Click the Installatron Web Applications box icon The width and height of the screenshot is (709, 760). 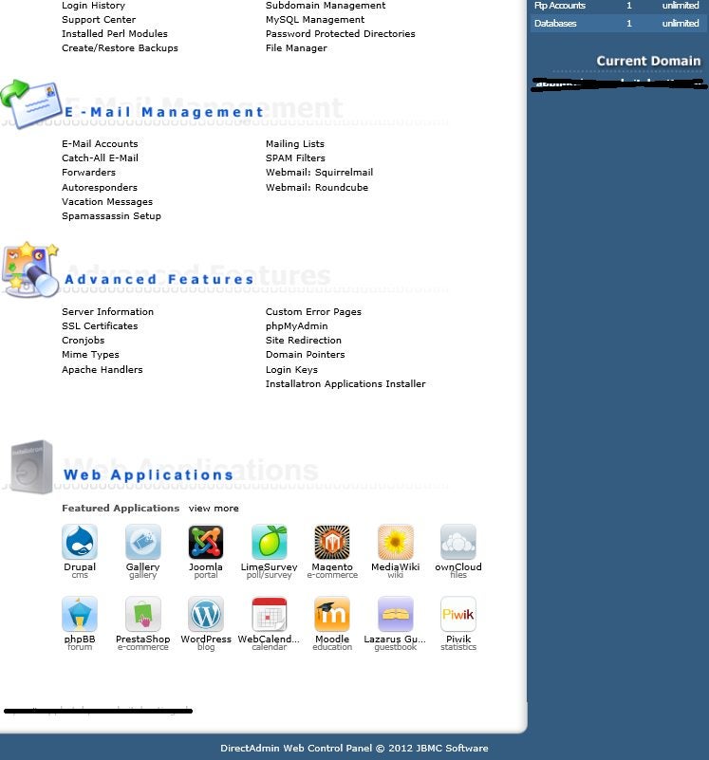pyautogui.click(x=31, y=467)
